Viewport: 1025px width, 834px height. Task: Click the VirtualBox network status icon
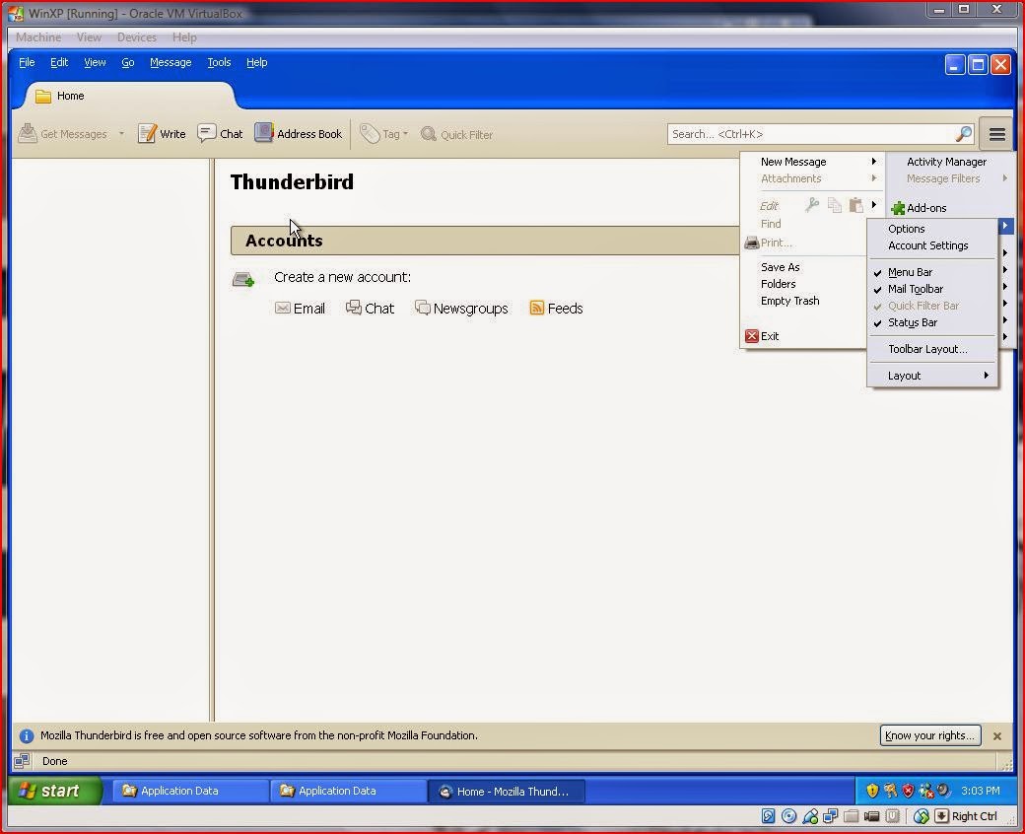pyautogui.click(x=830, y=815)
